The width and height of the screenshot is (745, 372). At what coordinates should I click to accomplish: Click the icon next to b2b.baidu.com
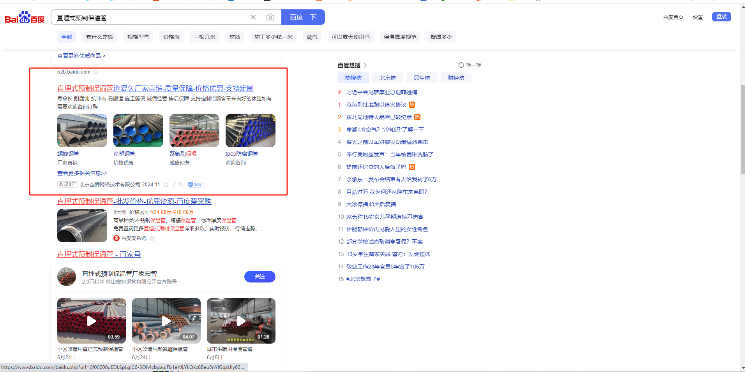96,72
